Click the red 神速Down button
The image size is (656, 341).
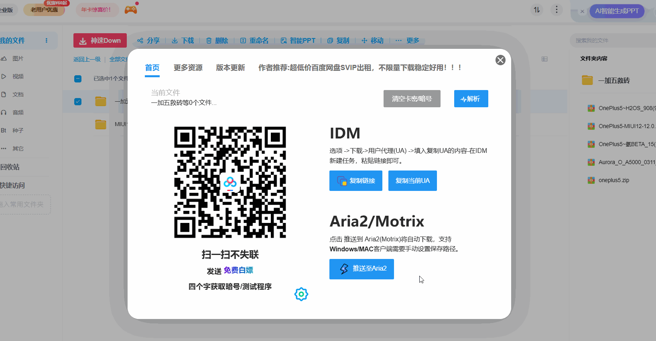coord(100,40)
